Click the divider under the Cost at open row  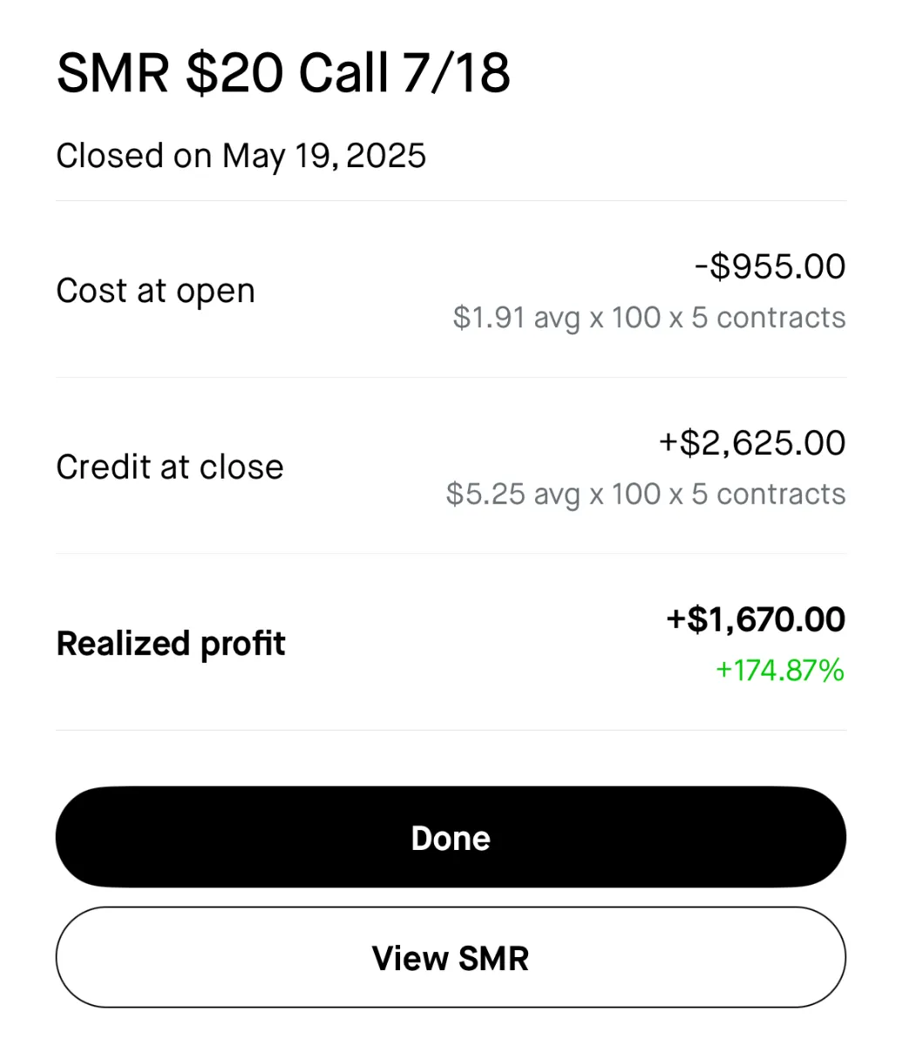tap(451, 377)
